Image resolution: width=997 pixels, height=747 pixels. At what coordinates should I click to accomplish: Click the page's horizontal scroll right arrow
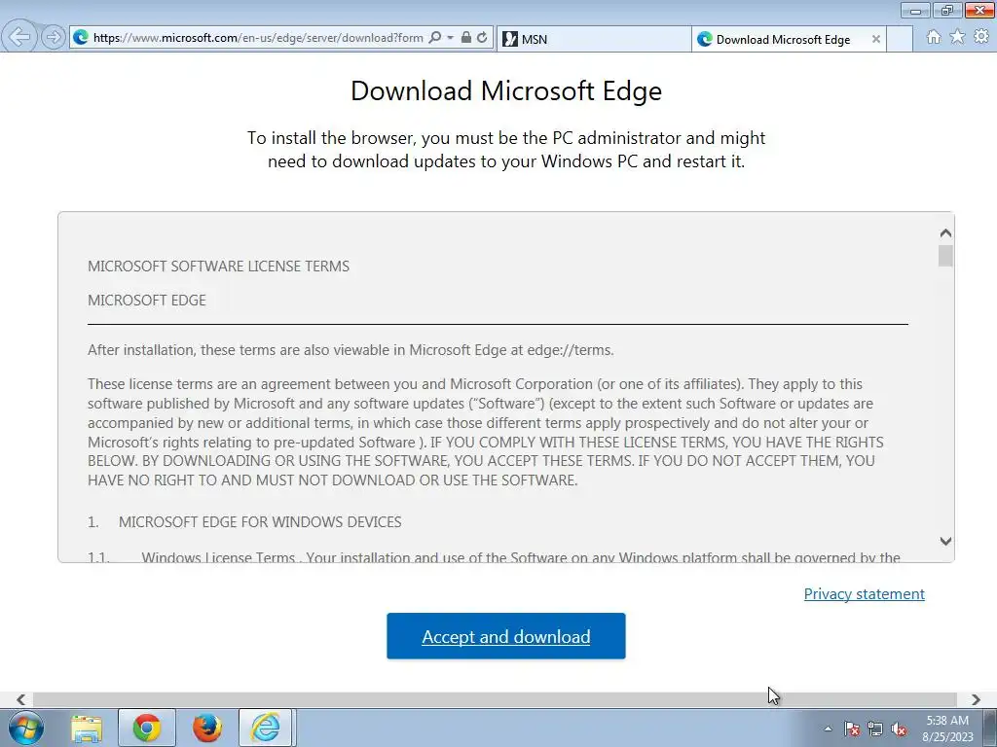point(976,699)
